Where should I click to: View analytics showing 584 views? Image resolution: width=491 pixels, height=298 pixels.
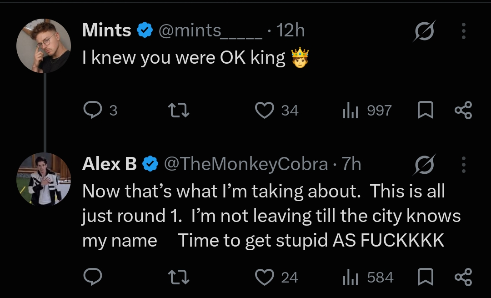pyautogui.click(x=350, y=278)
